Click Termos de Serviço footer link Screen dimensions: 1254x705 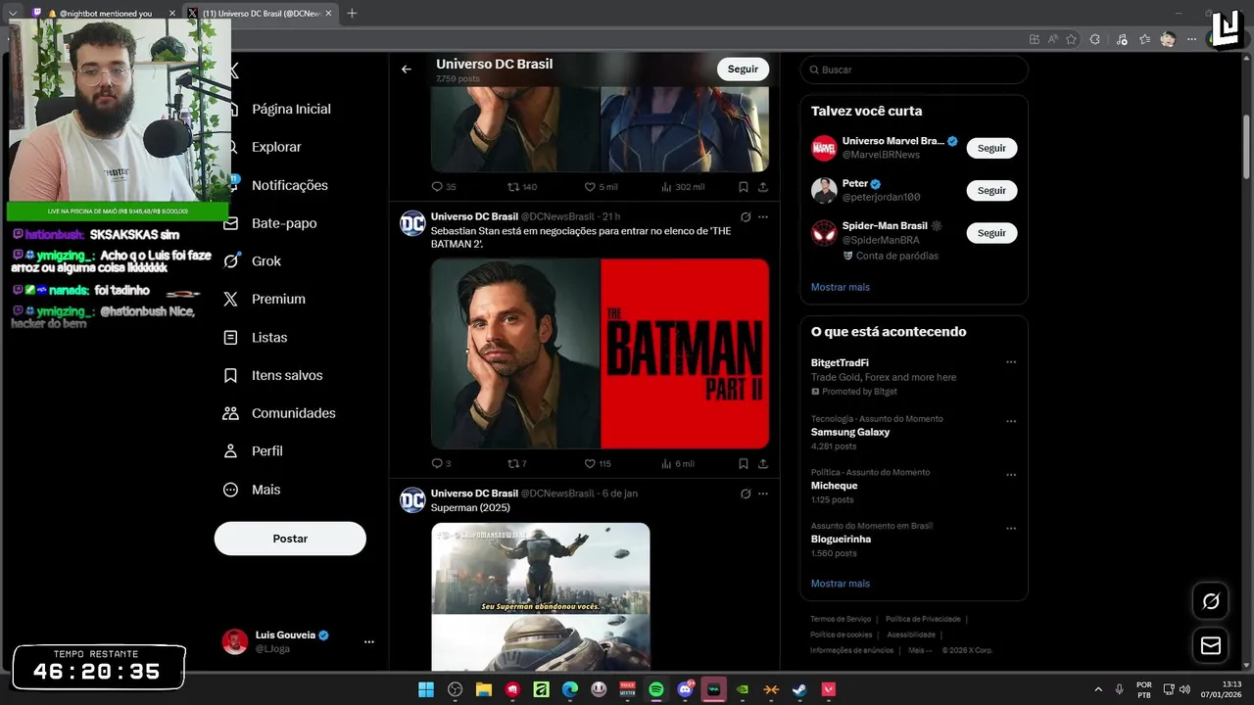841,619
